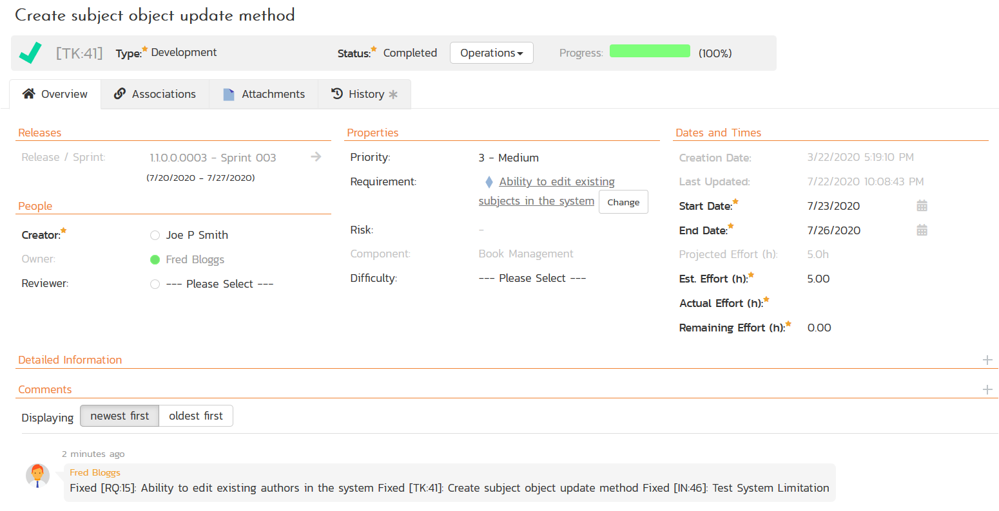Open the Start Date calendar picker
Viewport: 999px width, 511px height.
[922, 206]
